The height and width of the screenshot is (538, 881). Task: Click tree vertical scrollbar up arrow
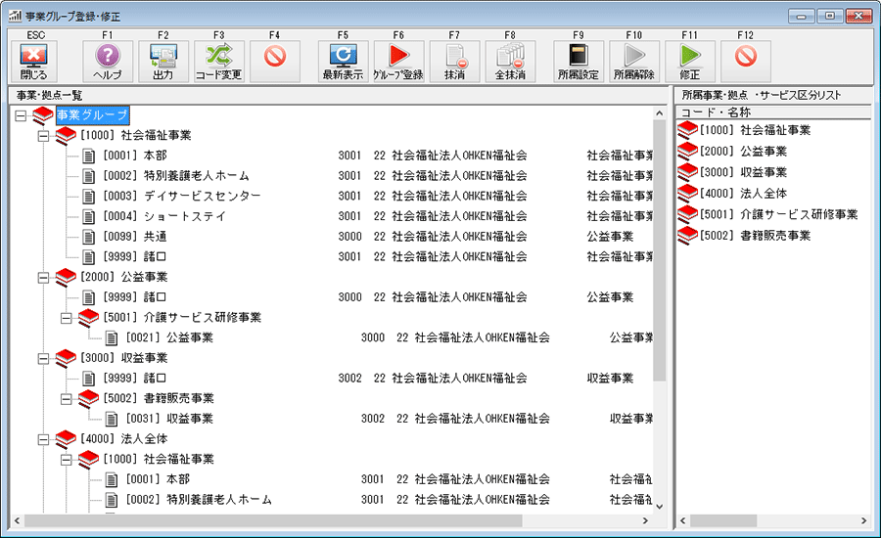[659, 112]
